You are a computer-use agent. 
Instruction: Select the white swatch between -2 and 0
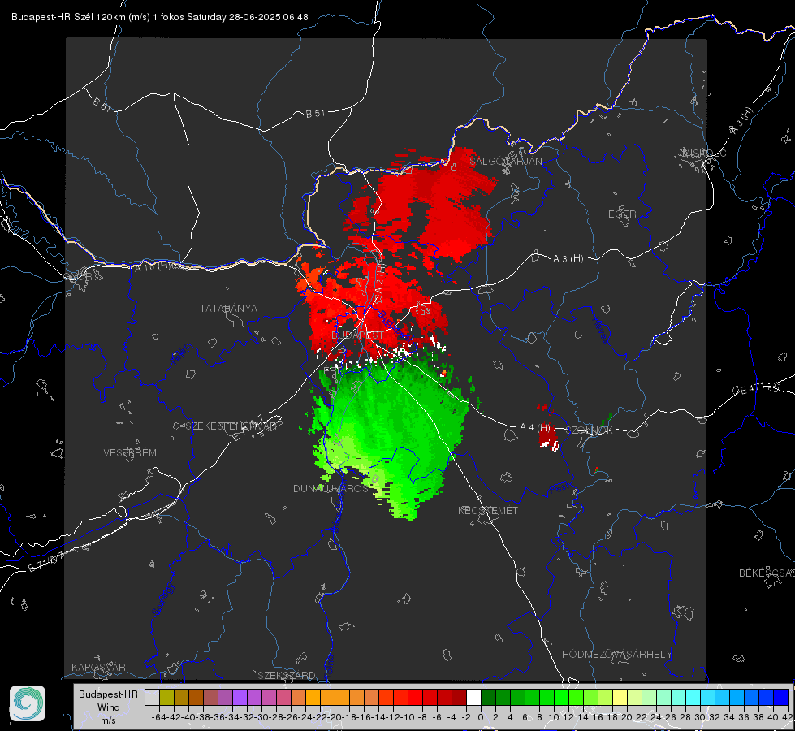tap(473, 698)
